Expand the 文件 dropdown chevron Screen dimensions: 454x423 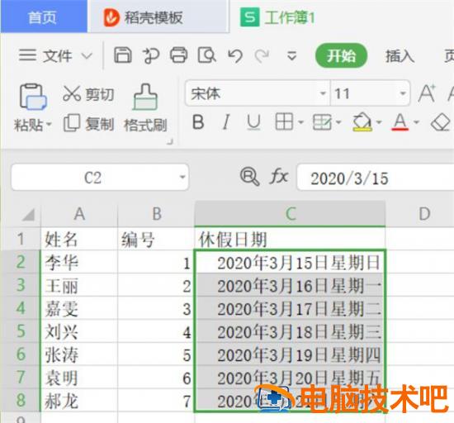pyautogui.click(x=87, y=55)
